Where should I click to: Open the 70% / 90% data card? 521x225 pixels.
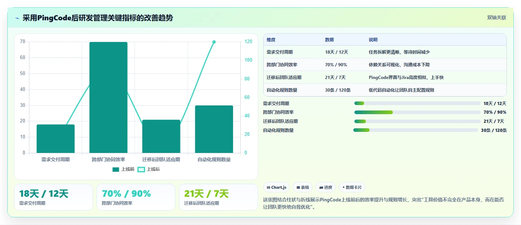[x=136, y=197]
